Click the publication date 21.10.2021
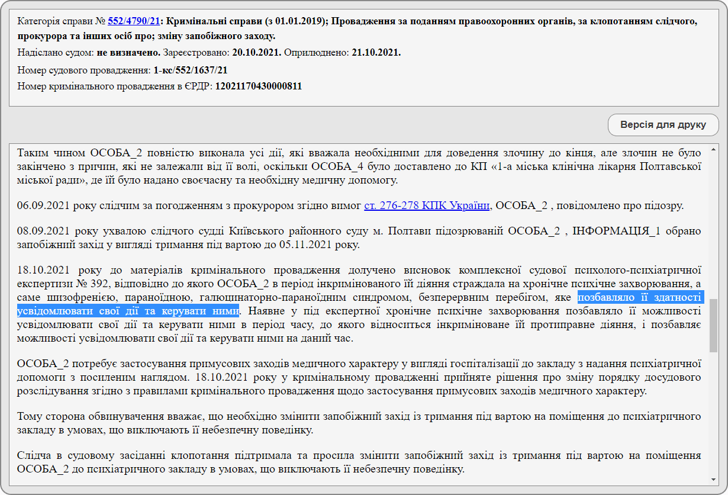 [x=376, y=52]
